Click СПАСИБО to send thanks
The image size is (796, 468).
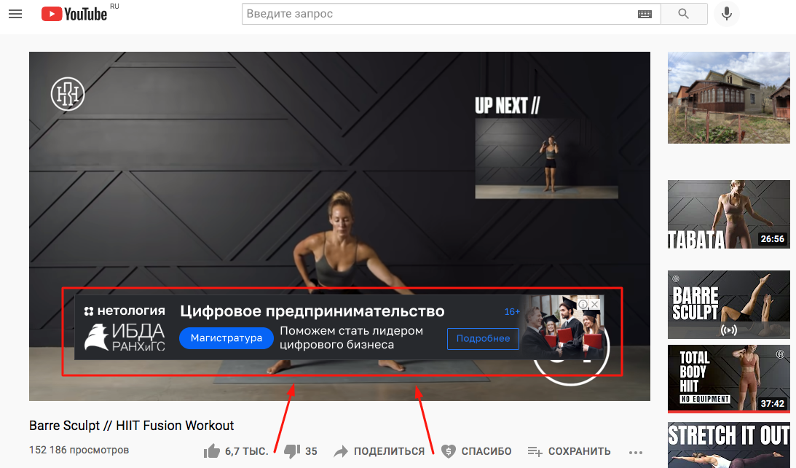(476, 451)
